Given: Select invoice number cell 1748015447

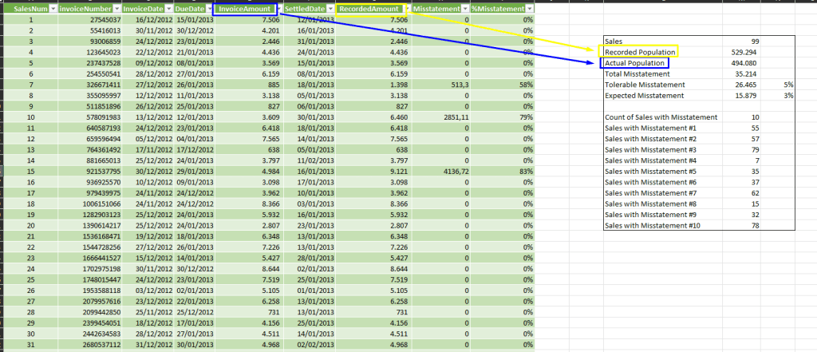Looking at the screenshot, I should click(x=89, y=279).
